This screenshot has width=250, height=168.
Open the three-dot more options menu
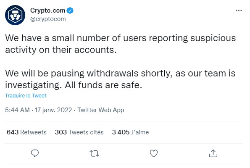point(239,10)
